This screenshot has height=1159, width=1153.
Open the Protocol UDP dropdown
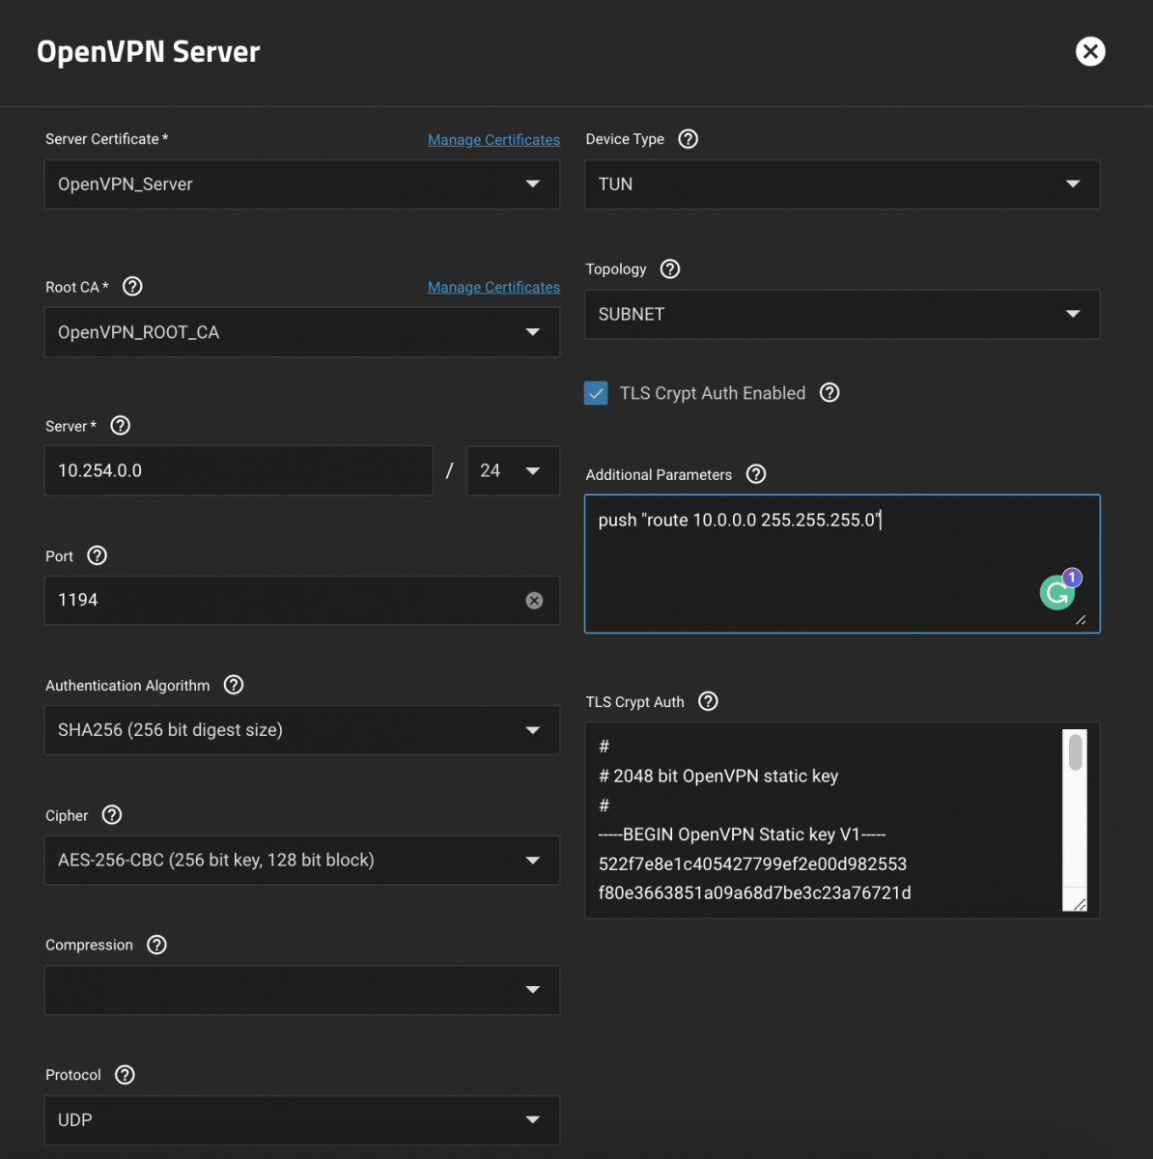301,1120
